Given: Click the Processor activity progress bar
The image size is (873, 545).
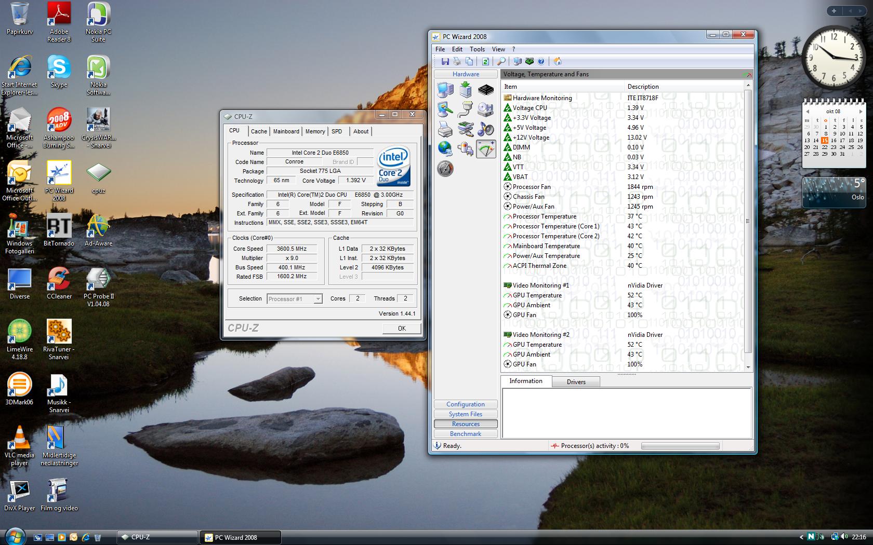Looking at the screenshot, I should pyautogui.click(x=680, y=446).
